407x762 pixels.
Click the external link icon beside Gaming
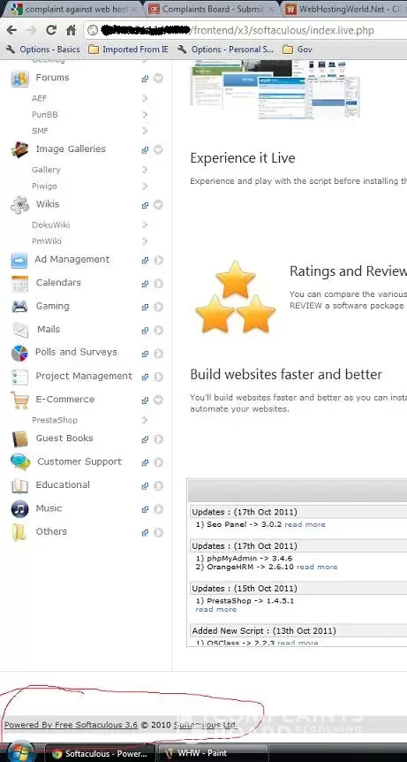click(x=145, y=307)
